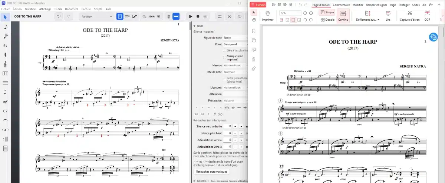Open the Précaution dropdown

235,100
